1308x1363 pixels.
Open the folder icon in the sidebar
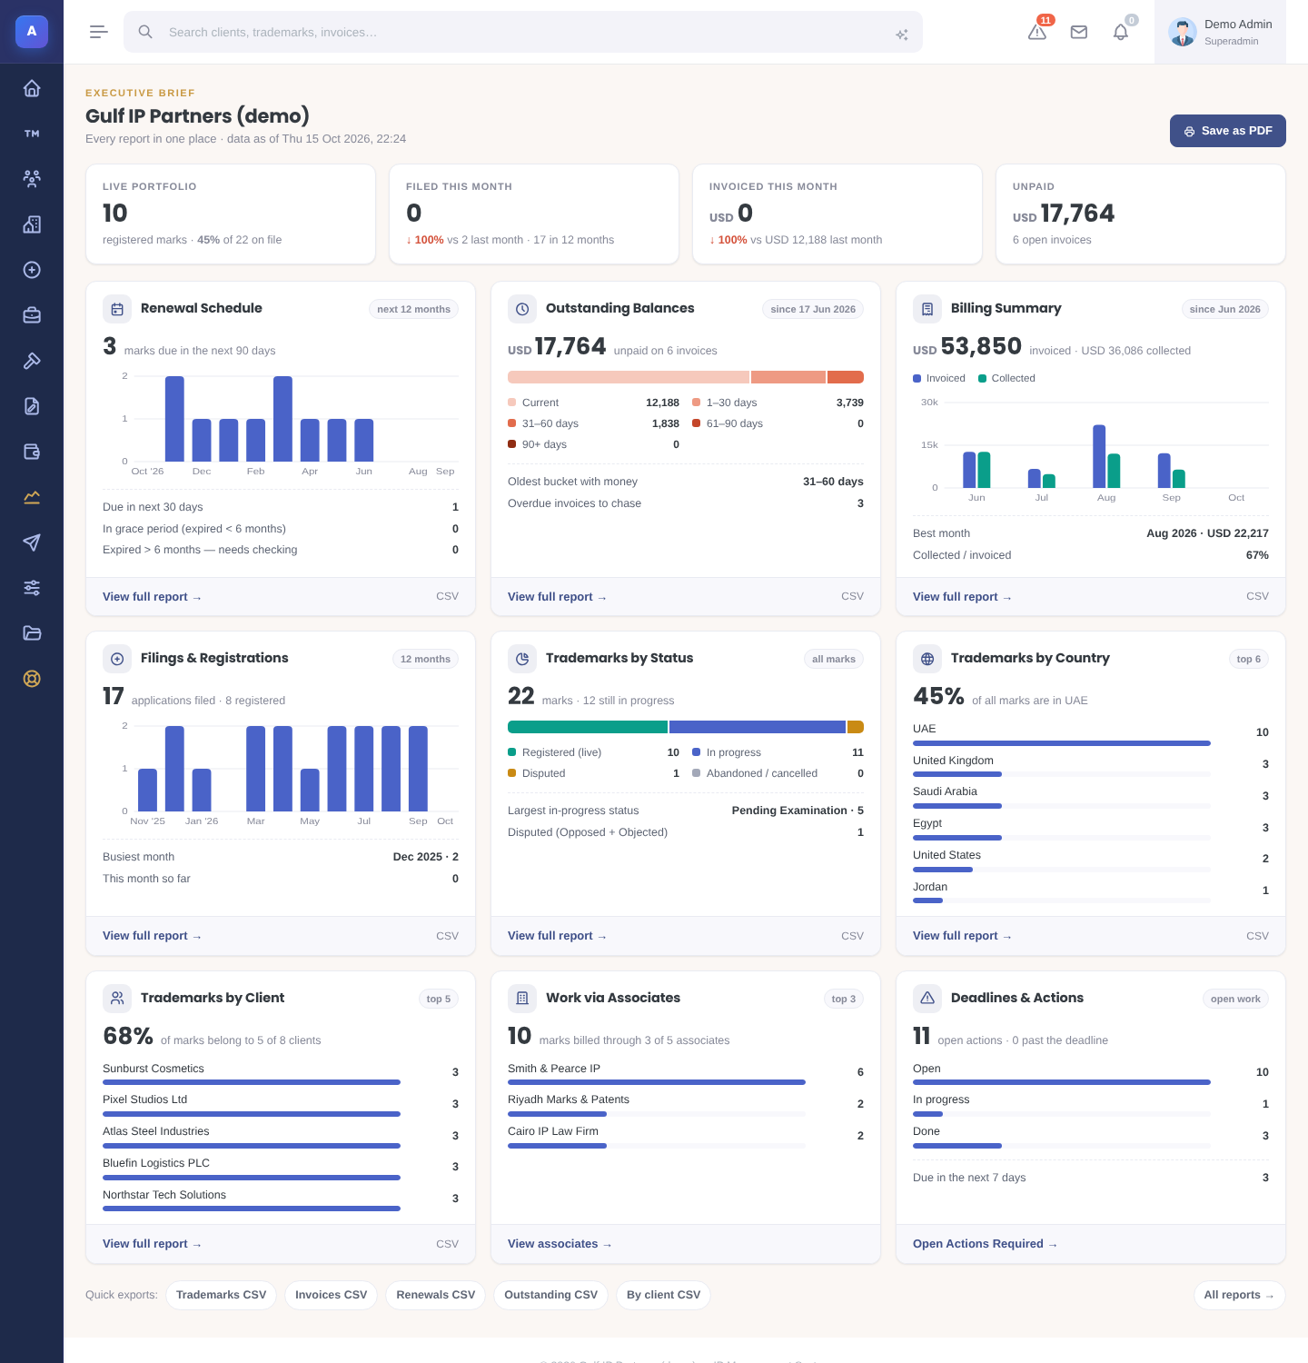tap(32, 633)
